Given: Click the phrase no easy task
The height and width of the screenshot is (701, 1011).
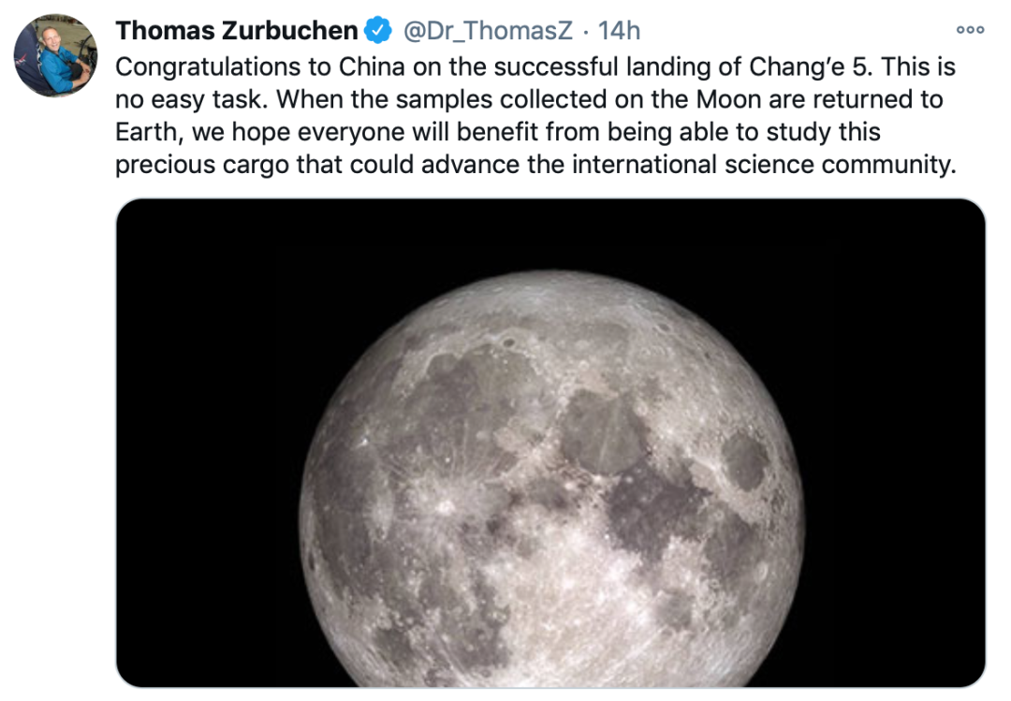Looking at the screenshot, I should (x=190, y=99).
